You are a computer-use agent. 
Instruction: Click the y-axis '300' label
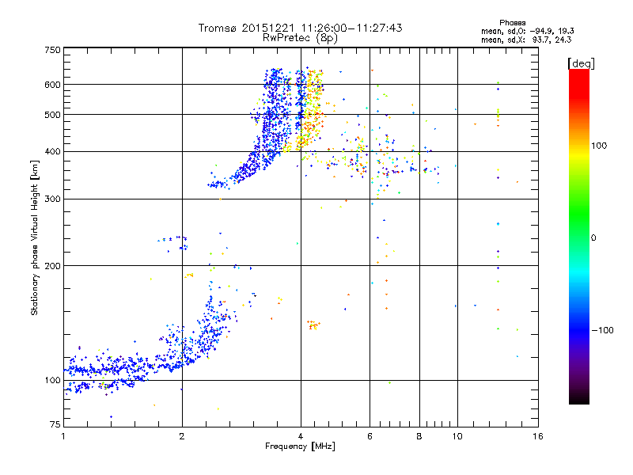pyautogui.click(x=52, y=199)
